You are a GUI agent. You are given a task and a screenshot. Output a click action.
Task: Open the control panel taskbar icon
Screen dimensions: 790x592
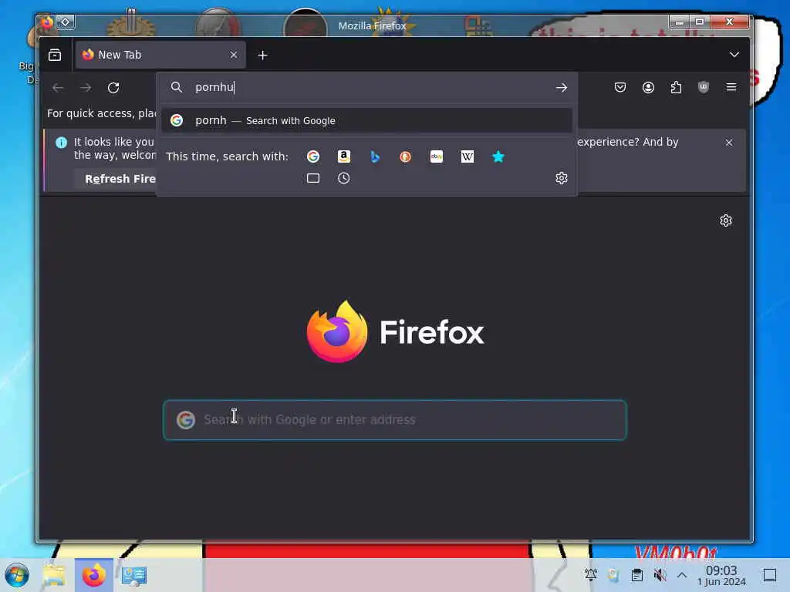click(134, 575)
